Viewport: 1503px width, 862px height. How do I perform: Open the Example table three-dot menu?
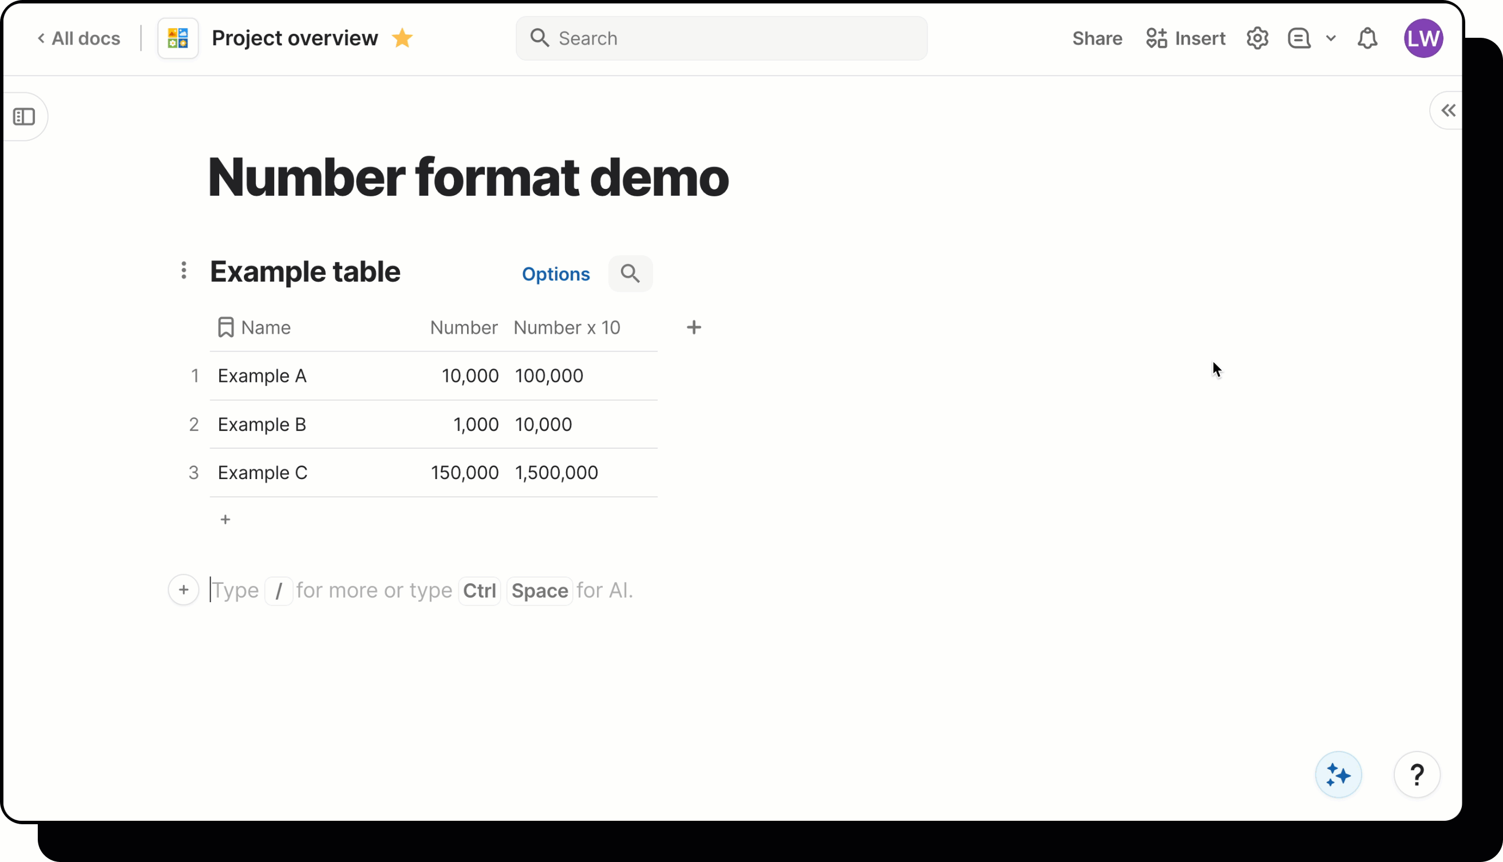[184, 271]
